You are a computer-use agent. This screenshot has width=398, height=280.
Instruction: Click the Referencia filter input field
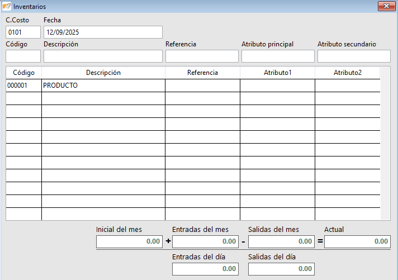[202, 56]
